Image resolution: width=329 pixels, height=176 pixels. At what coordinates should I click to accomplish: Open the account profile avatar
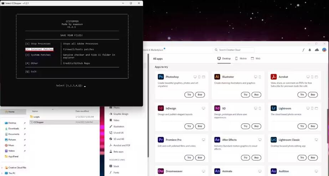(x=324, y=50)
